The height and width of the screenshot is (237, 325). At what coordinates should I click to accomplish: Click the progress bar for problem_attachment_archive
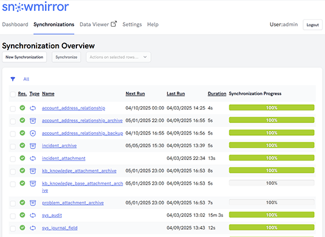point(272,202)
